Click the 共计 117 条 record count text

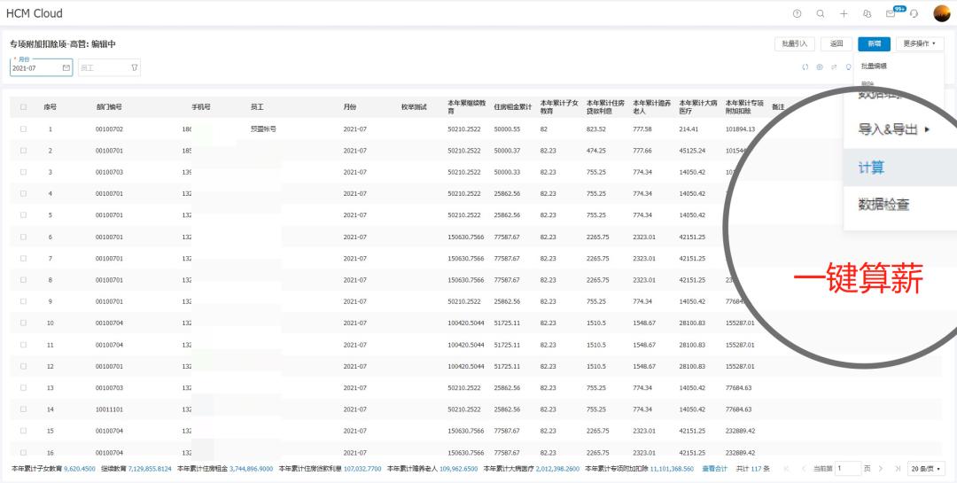click(x=752, y=469)
